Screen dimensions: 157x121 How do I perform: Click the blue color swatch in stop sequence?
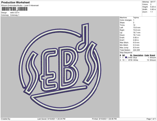[126, 57]
